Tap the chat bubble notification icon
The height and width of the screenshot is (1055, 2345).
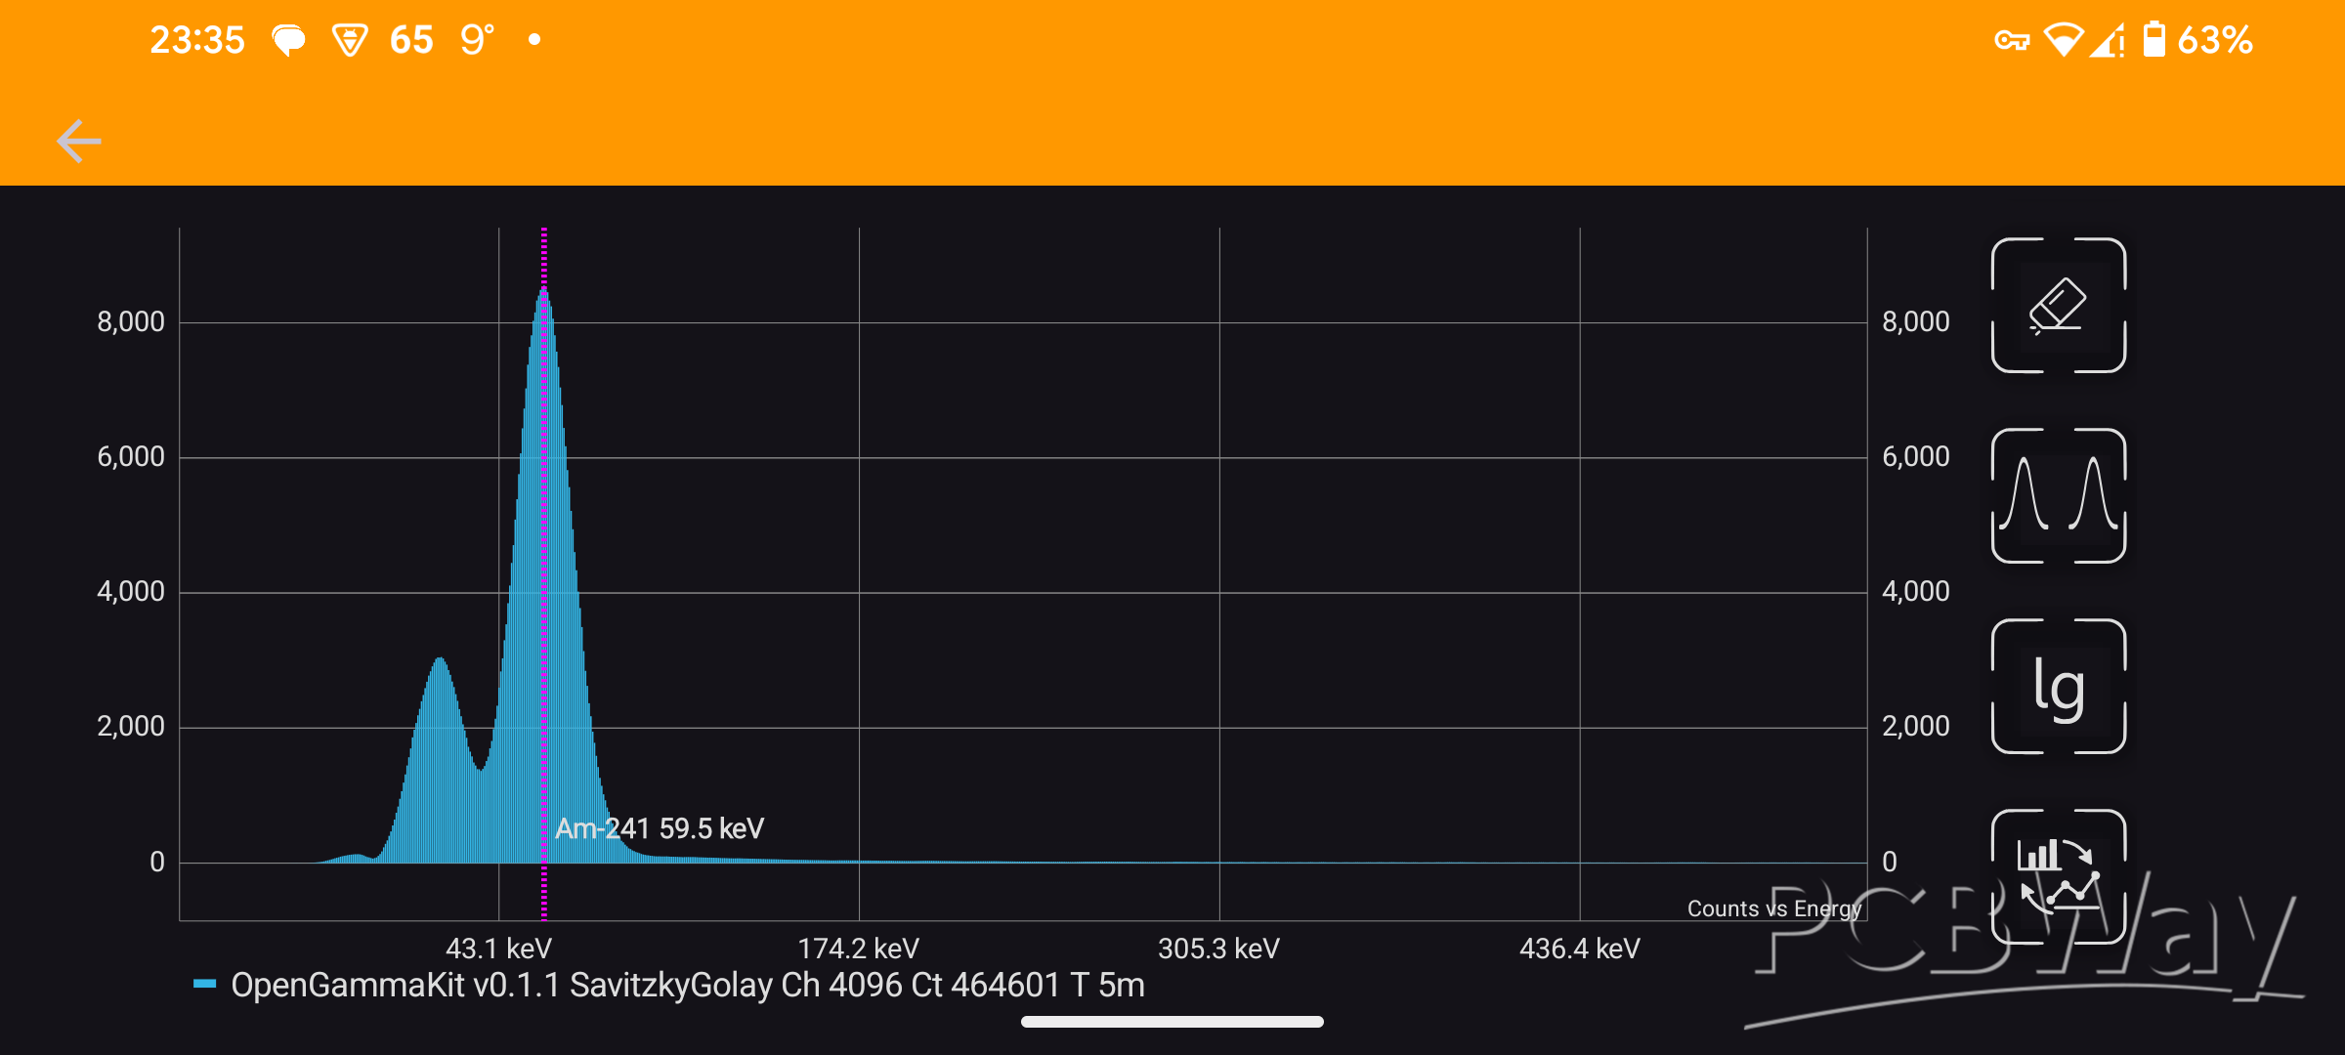click(x=288, y=41)
